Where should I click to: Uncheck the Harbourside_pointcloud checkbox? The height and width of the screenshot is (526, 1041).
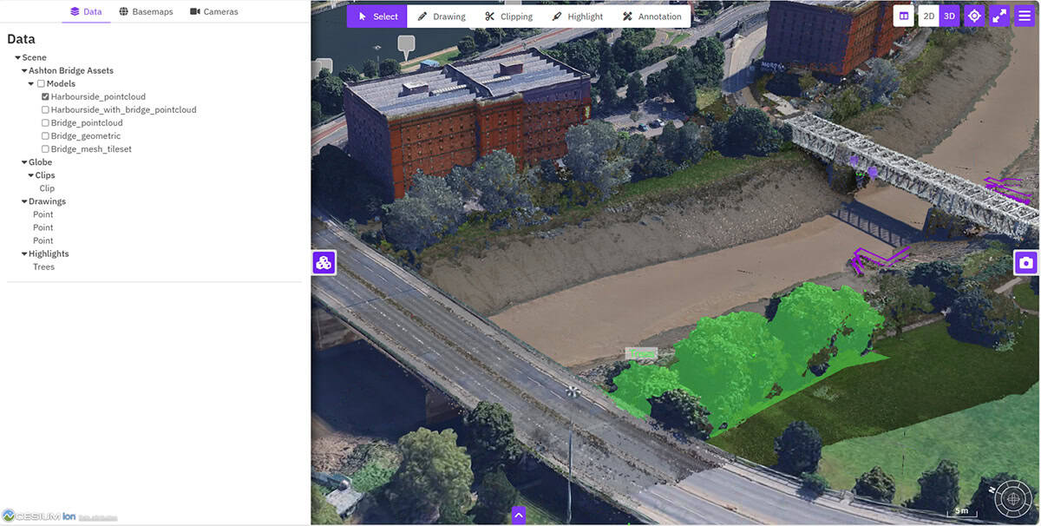tap(46, 97)
